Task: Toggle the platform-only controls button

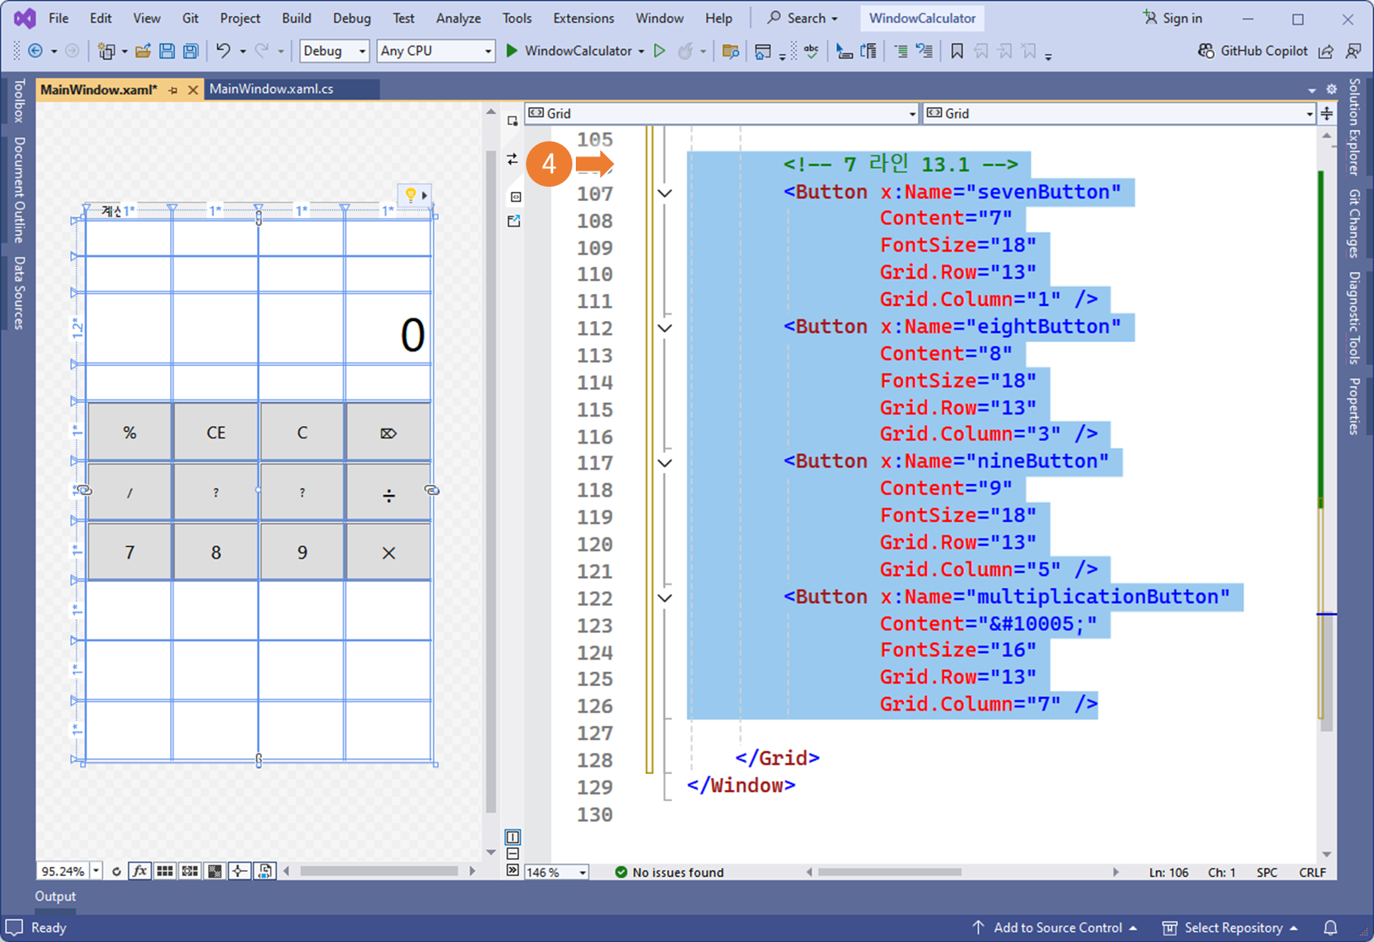Action: tap(265, 871)
